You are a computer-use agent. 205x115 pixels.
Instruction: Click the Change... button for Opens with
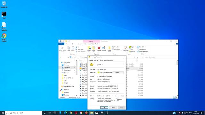118,73
